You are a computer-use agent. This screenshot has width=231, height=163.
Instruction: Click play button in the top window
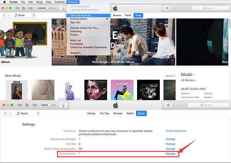(x=24, y=8)
